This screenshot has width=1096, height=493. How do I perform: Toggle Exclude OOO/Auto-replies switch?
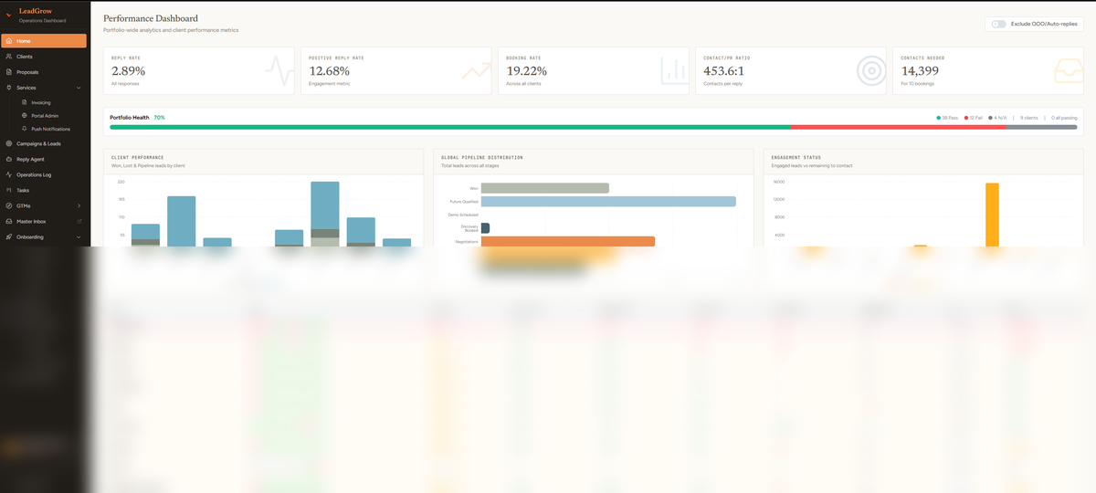click(x=998, y=24)
